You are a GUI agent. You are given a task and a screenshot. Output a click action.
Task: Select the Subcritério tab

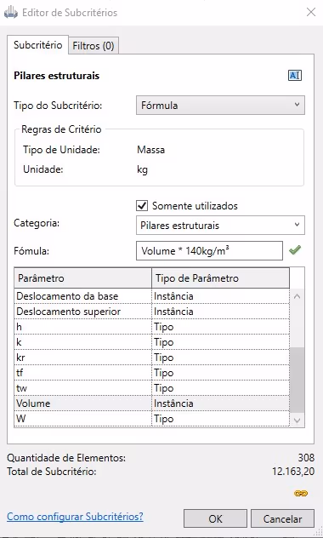pos(37,45)
